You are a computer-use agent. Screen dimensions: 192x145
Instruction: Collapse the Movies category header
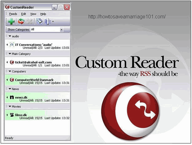(x=10, y=106)
